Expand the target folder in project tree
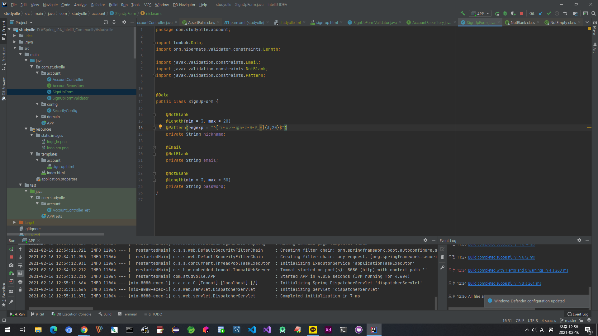 click(x=14, y=222)
